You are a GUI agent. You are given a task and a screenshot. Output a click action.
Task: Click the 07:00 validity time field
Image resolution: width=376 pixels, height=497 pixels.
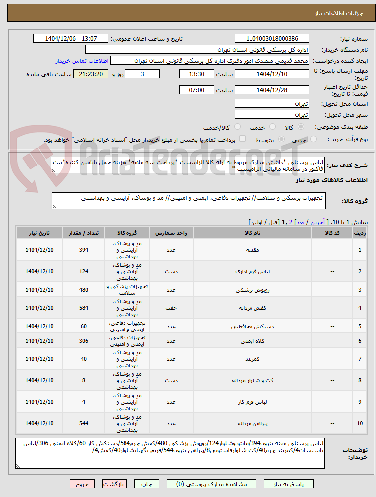196,90
